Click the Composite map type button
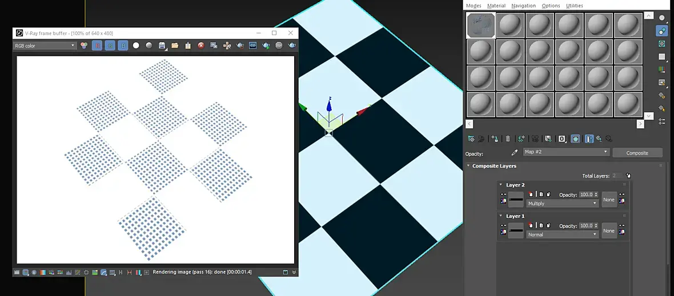 [x=637, y=153]
